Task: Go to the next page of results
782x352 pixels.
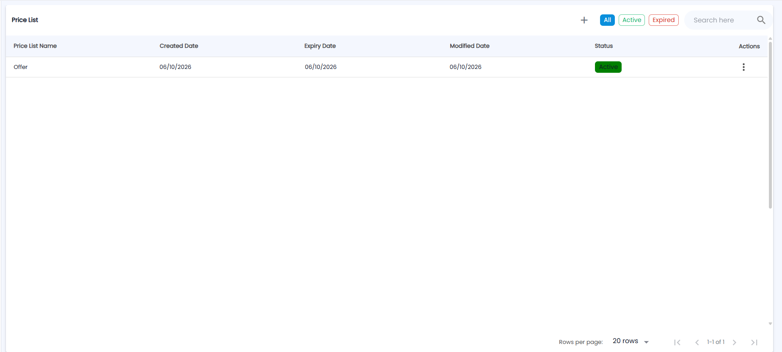Action: (735, 342)
